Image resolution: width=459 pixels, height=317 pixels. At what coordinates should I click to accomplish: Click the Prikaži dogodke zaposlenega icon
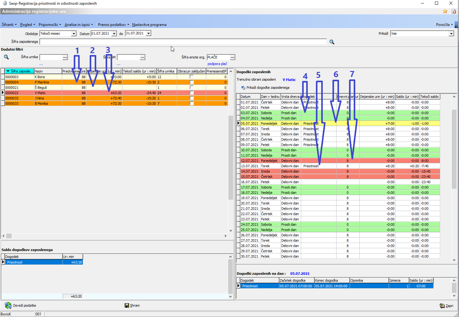click(x=243, y=88)
